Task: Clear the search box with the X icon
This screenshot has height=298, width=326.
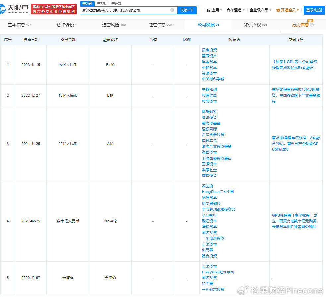Action: pyautogui.click(x=172, y=10)
